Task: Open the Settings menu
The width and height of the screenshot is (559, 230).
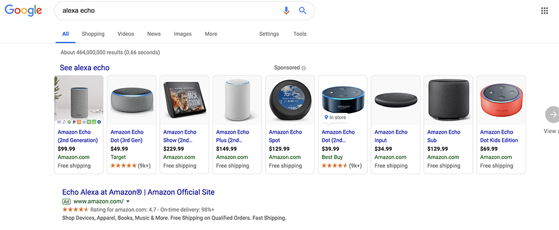Action: click(x=269, y=34)
